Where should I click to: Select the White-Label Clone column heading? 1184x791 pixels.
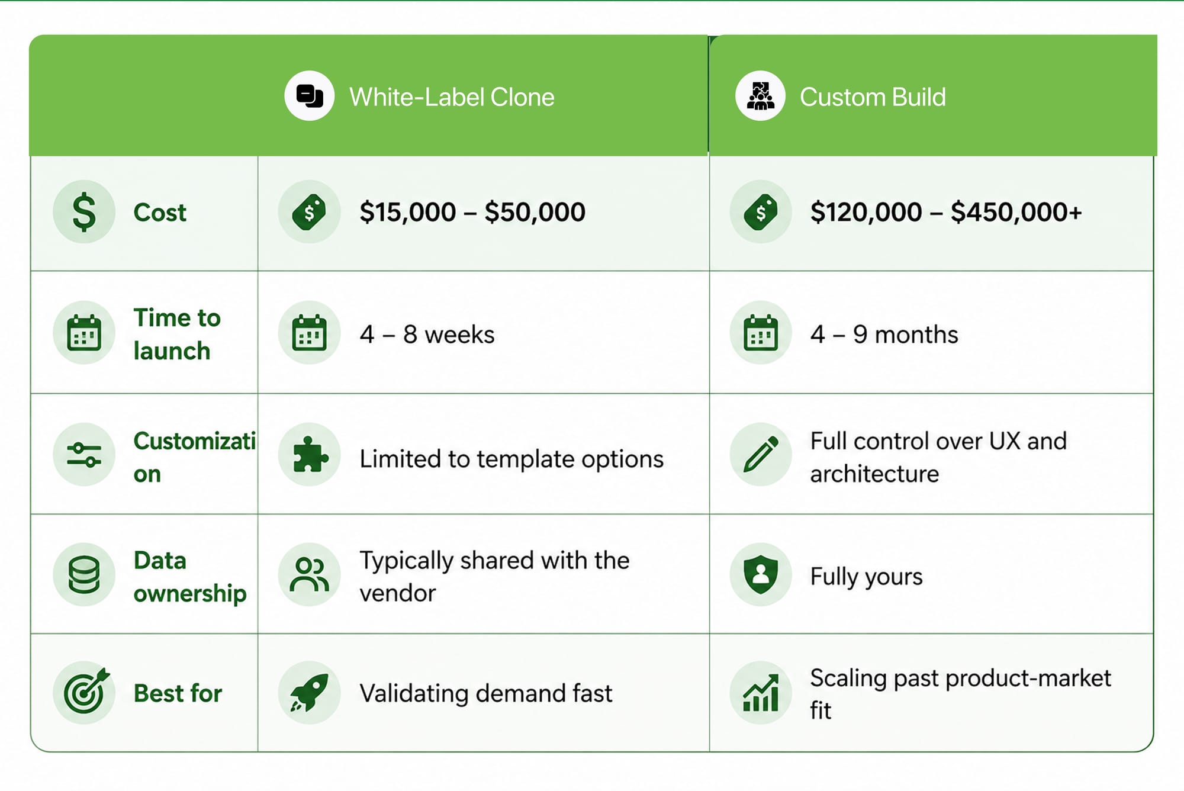tap(452, 97)
